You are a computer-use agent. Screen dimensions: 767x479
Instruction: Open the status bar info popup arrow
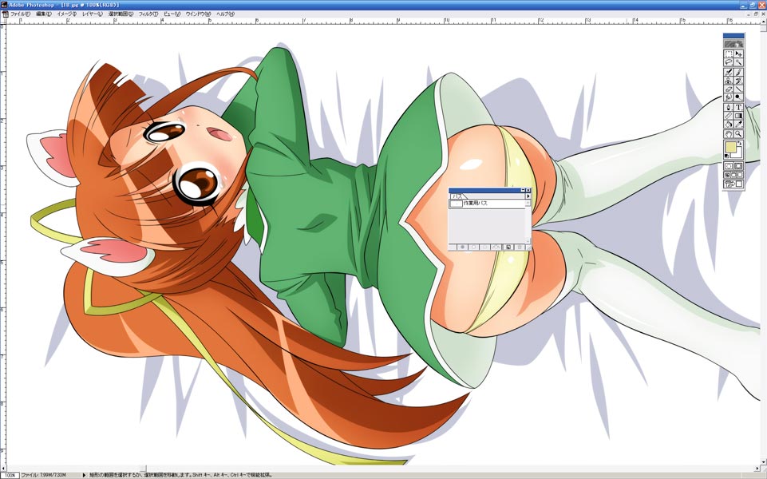click(x=84, y=474)
